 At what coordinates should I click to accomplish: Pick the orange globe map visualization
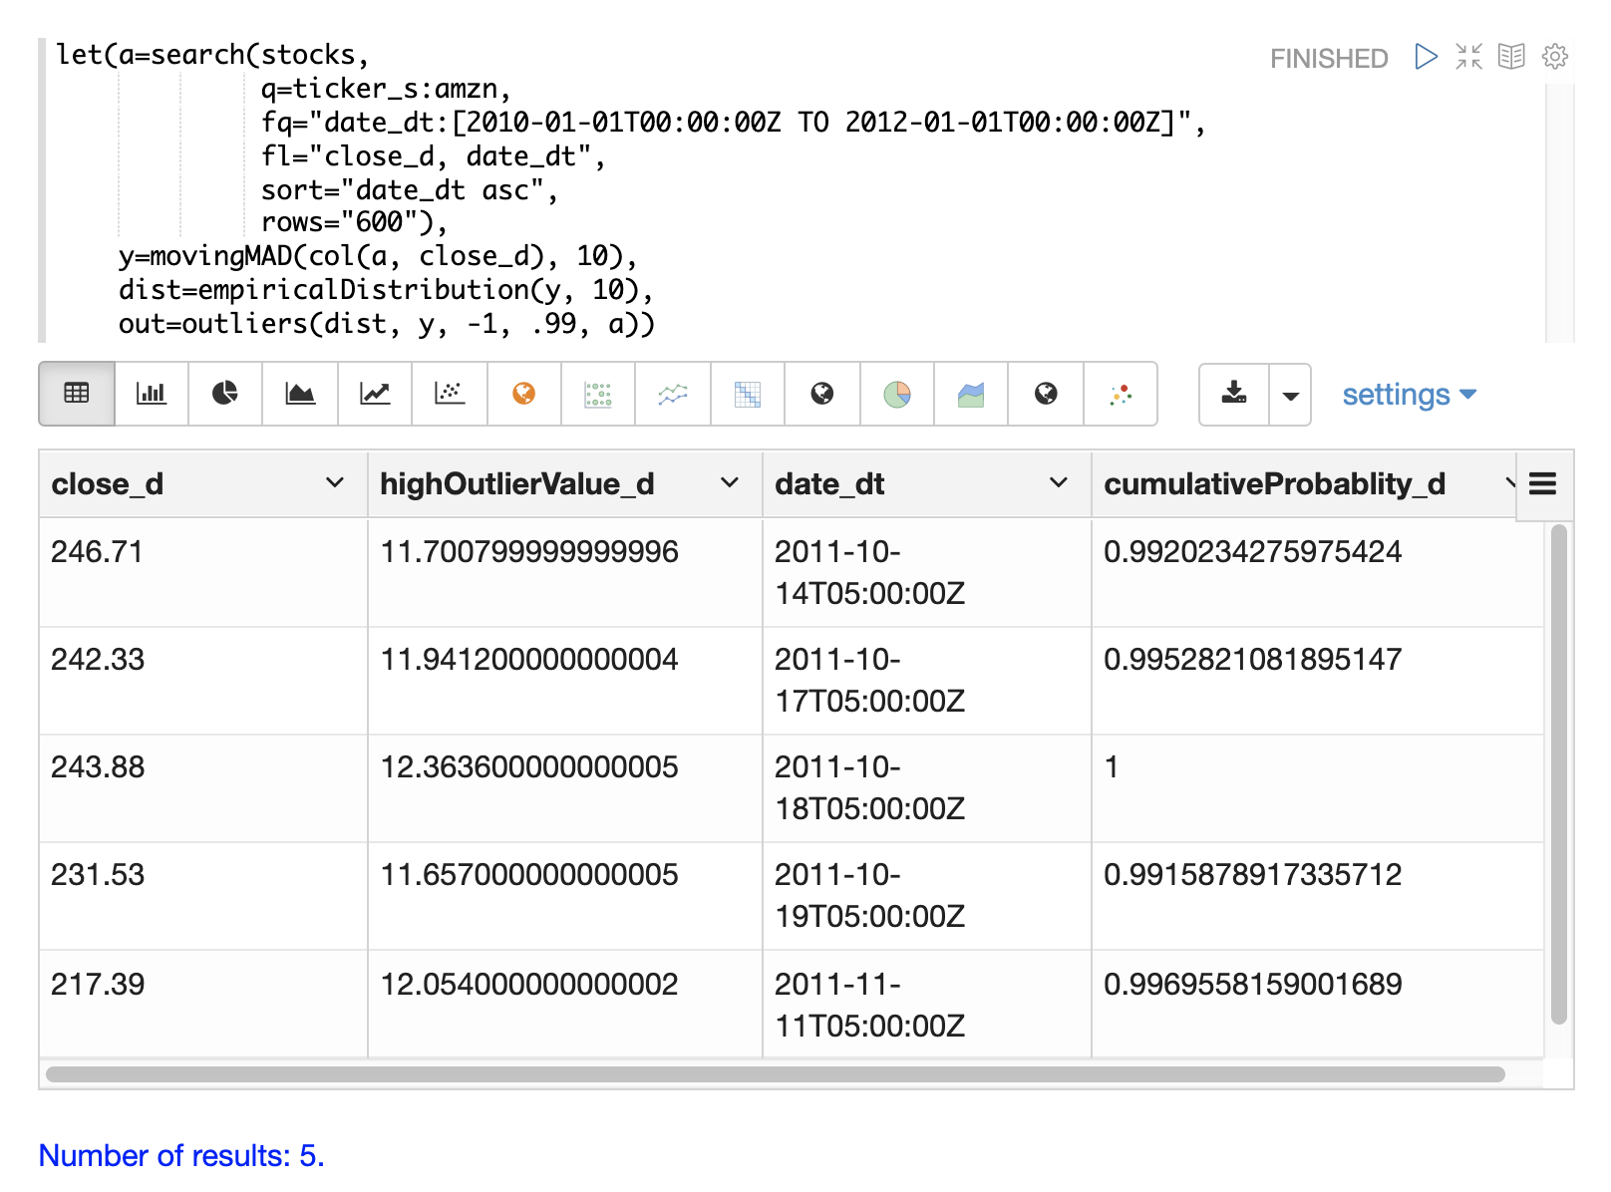[523, 394]
